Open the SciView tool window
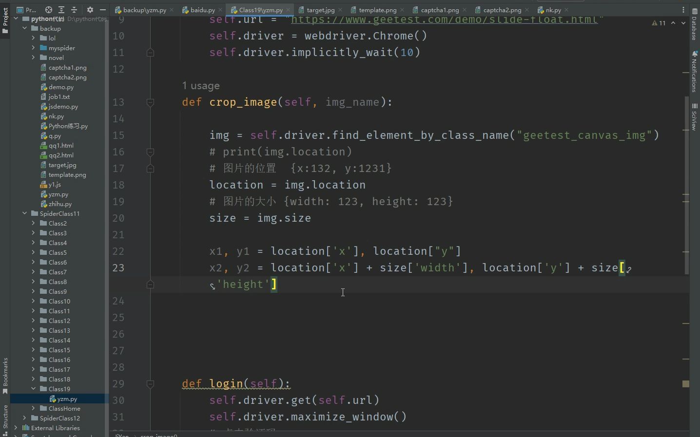 [694, 117]
